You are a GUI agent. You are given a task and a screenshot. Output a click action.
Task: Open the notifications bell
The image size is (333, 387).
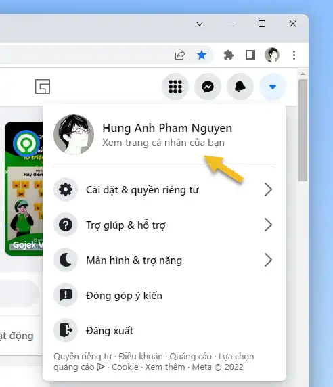click(x=240, y=87)
